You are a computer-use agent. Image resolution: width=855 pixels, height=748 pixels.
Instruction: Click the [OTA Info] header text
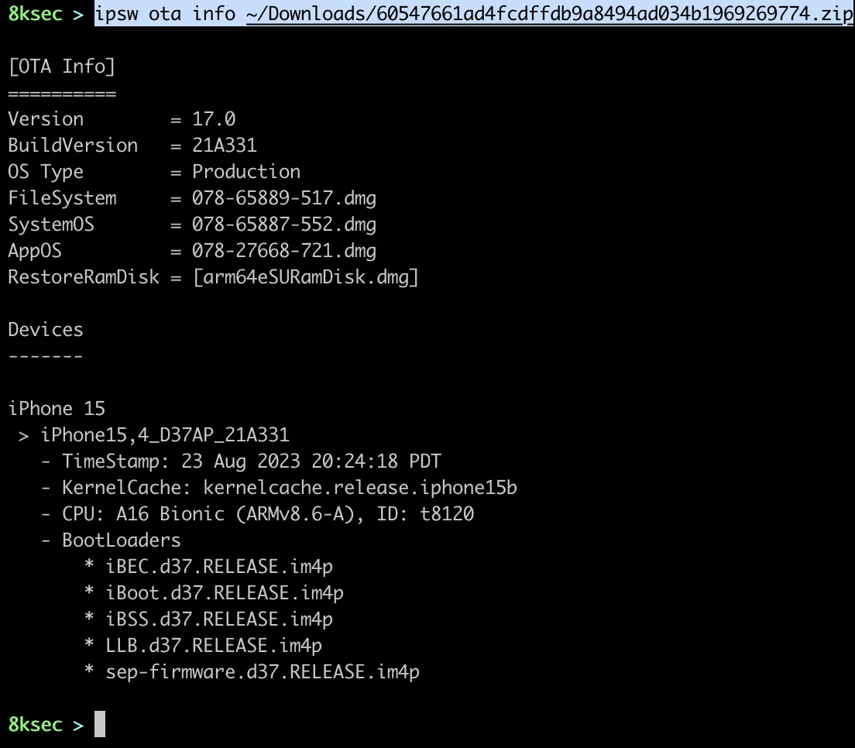click(x=62, y=67)
